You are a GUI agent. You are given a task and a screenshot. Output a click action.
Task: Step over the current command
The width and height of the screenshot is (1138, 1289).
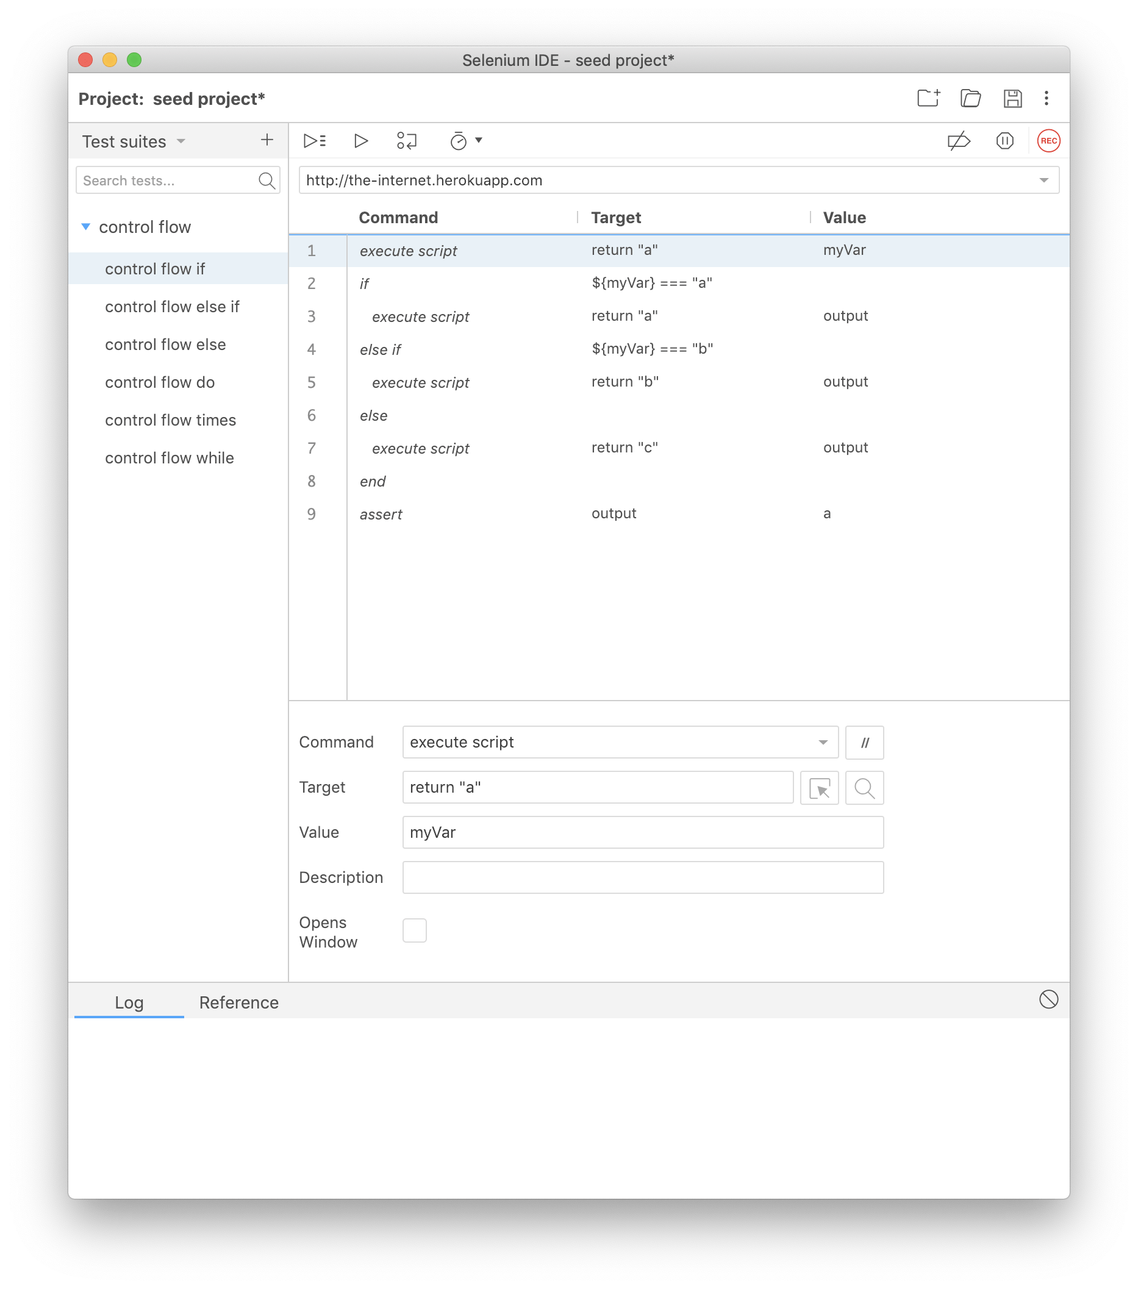tap(407, 140)
